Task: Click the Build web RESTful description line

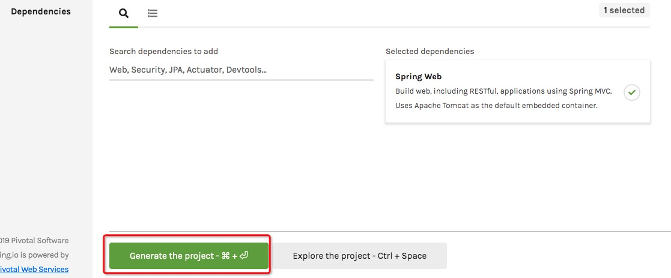Action: pos(503,91)
